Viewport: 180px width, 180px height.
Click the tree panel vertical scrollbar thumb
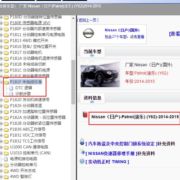pyautogui.click(x=73, y=82)
